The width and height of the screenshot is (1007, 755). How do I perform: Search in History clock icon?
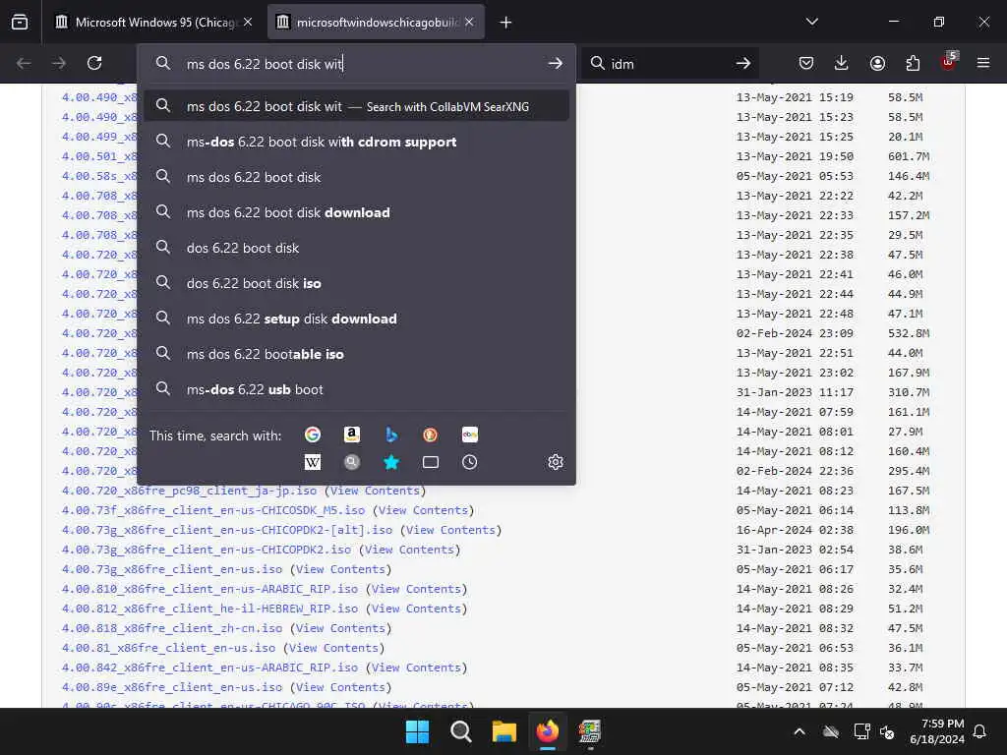click(x=469, y=462)
